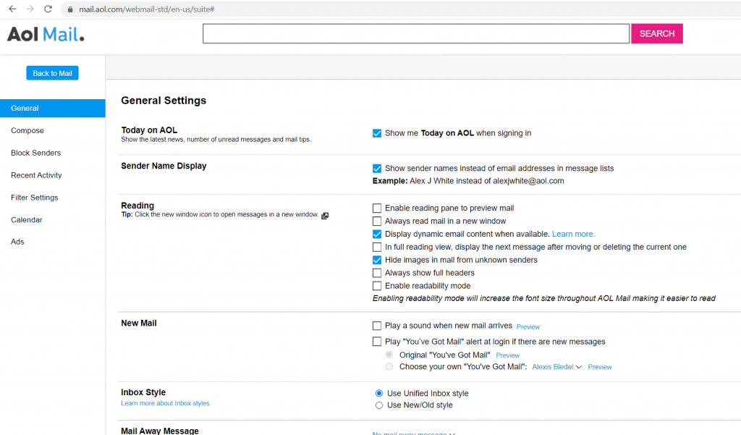Screen dimensions: 741x435
Task: Uncheck Show me Today on AOL
Action: pos(377,133)
